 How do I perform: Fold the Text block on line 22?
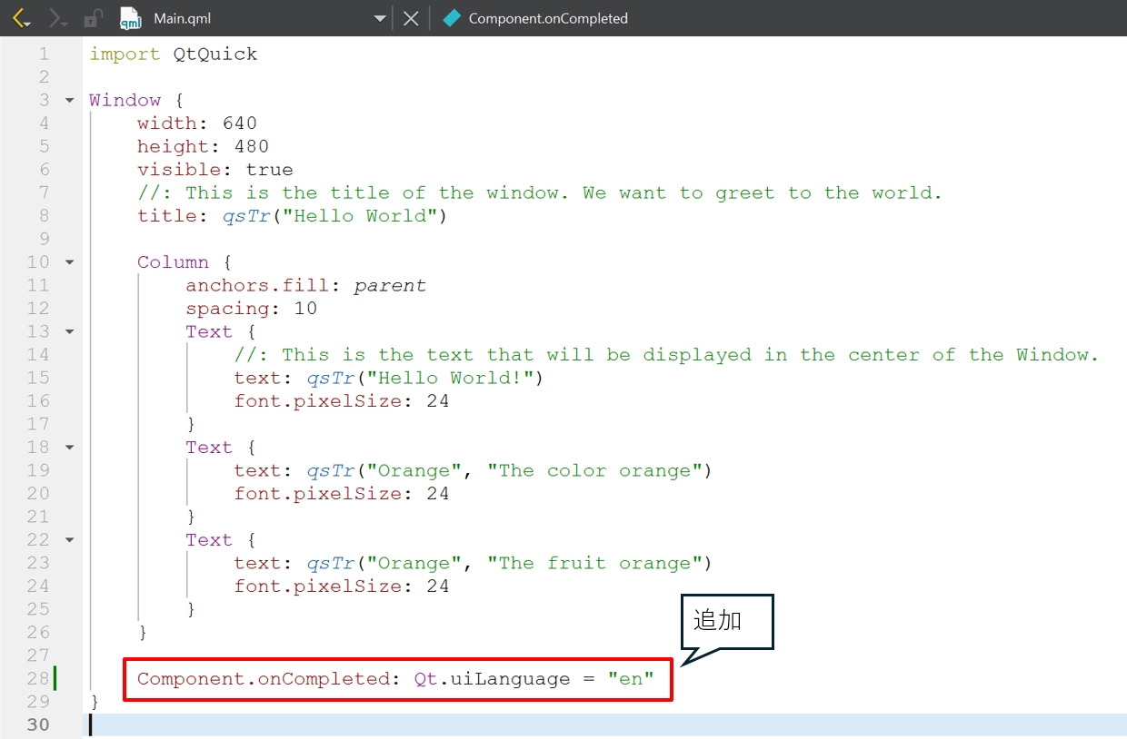tap(70, 540)
